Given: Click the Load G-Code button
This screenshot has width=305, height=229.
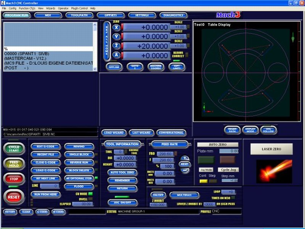Looking at the screenshot, I should (x=45, y=170).
